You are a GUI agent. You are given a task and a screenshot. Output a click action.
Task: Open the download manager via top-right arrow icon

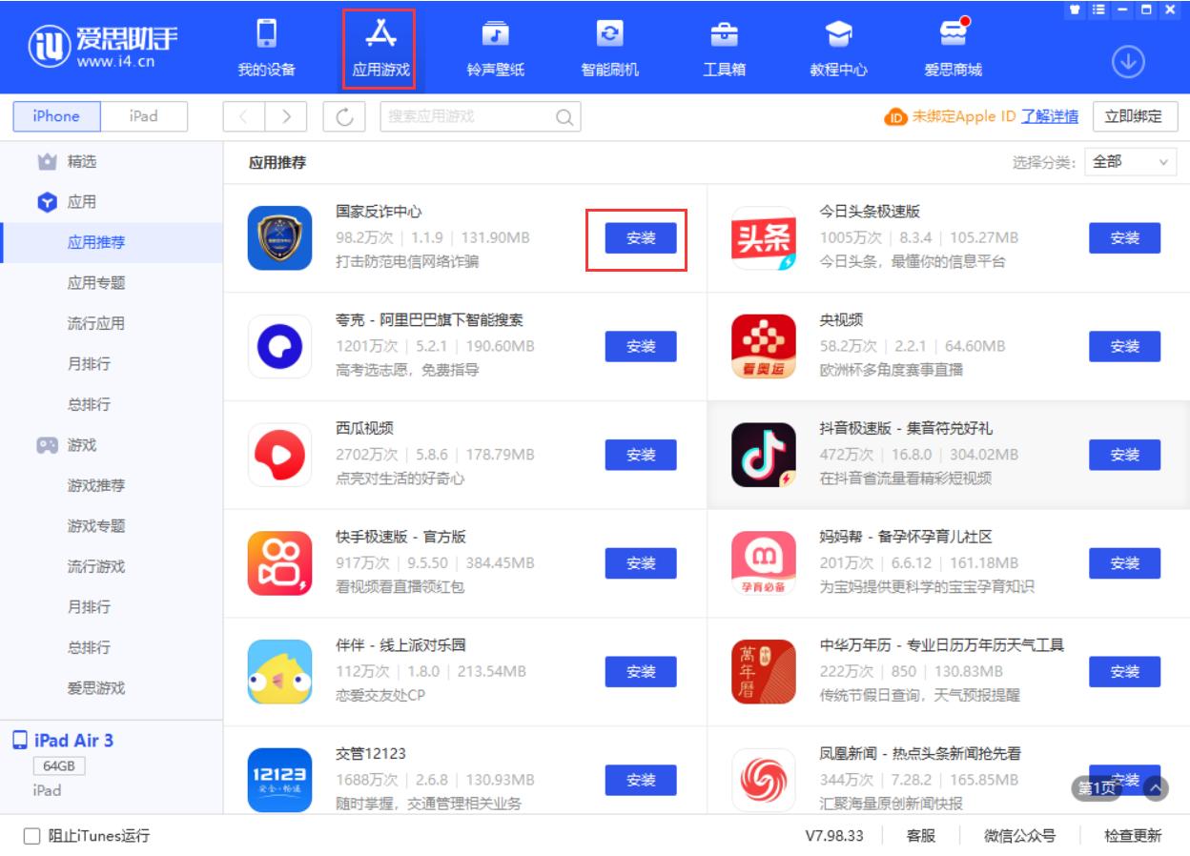click(1129, 59)
